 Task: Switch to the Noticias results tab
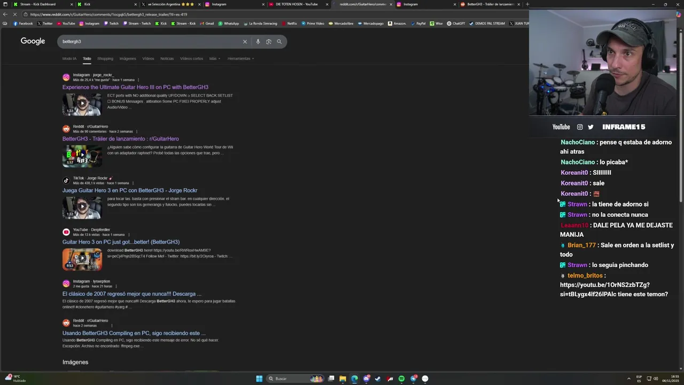pos(167,58)
